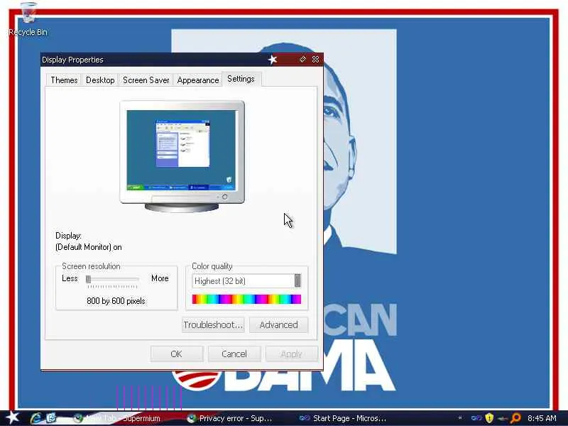Viewport: 568px width, 426px height.
Task: Open Advanced display settings
Action: [x=278, y=324]
